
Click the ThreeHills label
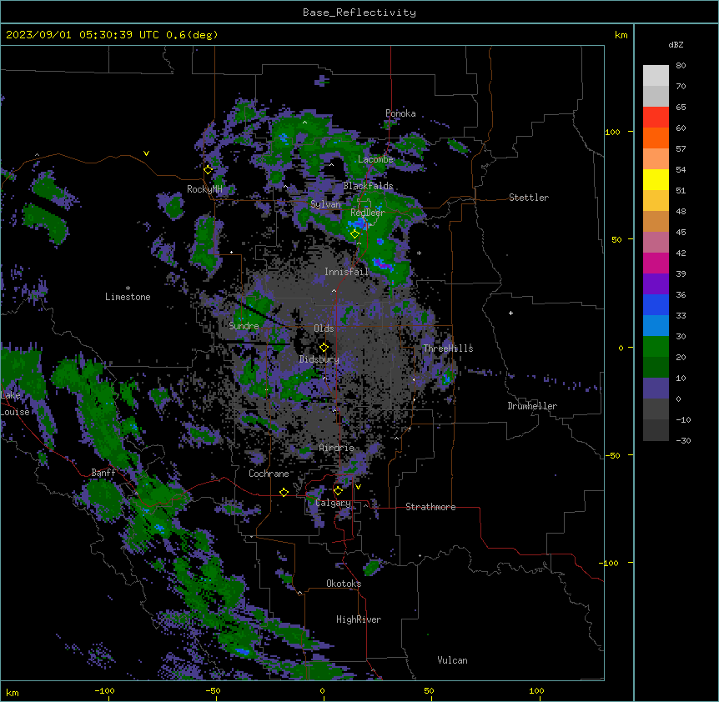tap(448, 348)
